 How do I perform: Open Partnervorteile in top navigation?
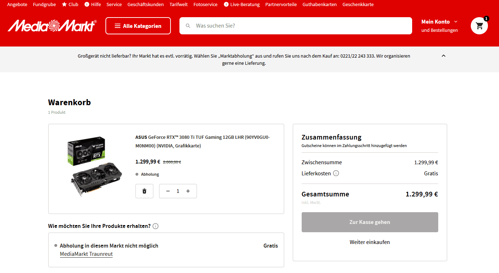[281, 5]
